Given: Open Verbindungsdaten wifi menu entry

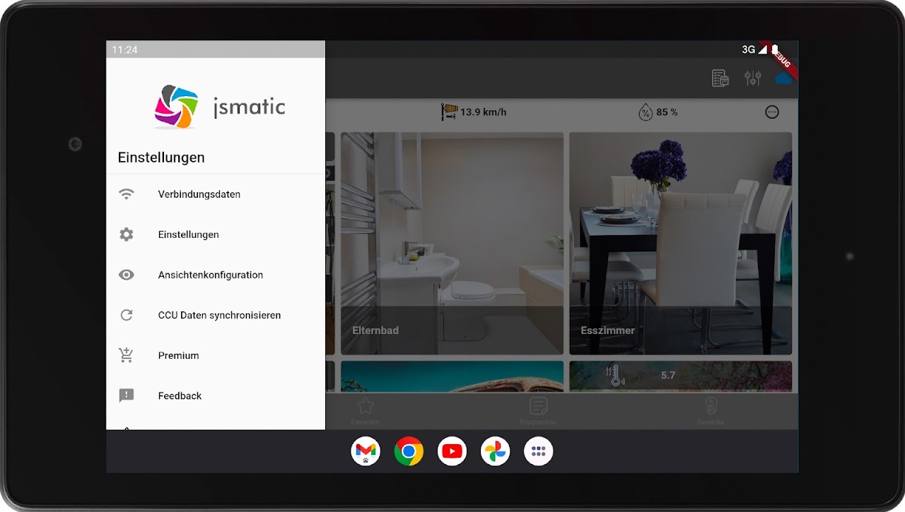Looking at the screenshot, I should point(216,194).
